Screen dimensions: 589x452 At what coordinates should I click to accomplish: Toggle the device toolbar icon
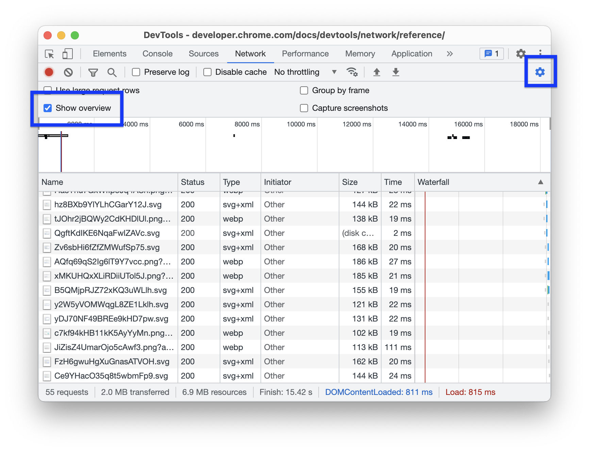tap(67, 54)
